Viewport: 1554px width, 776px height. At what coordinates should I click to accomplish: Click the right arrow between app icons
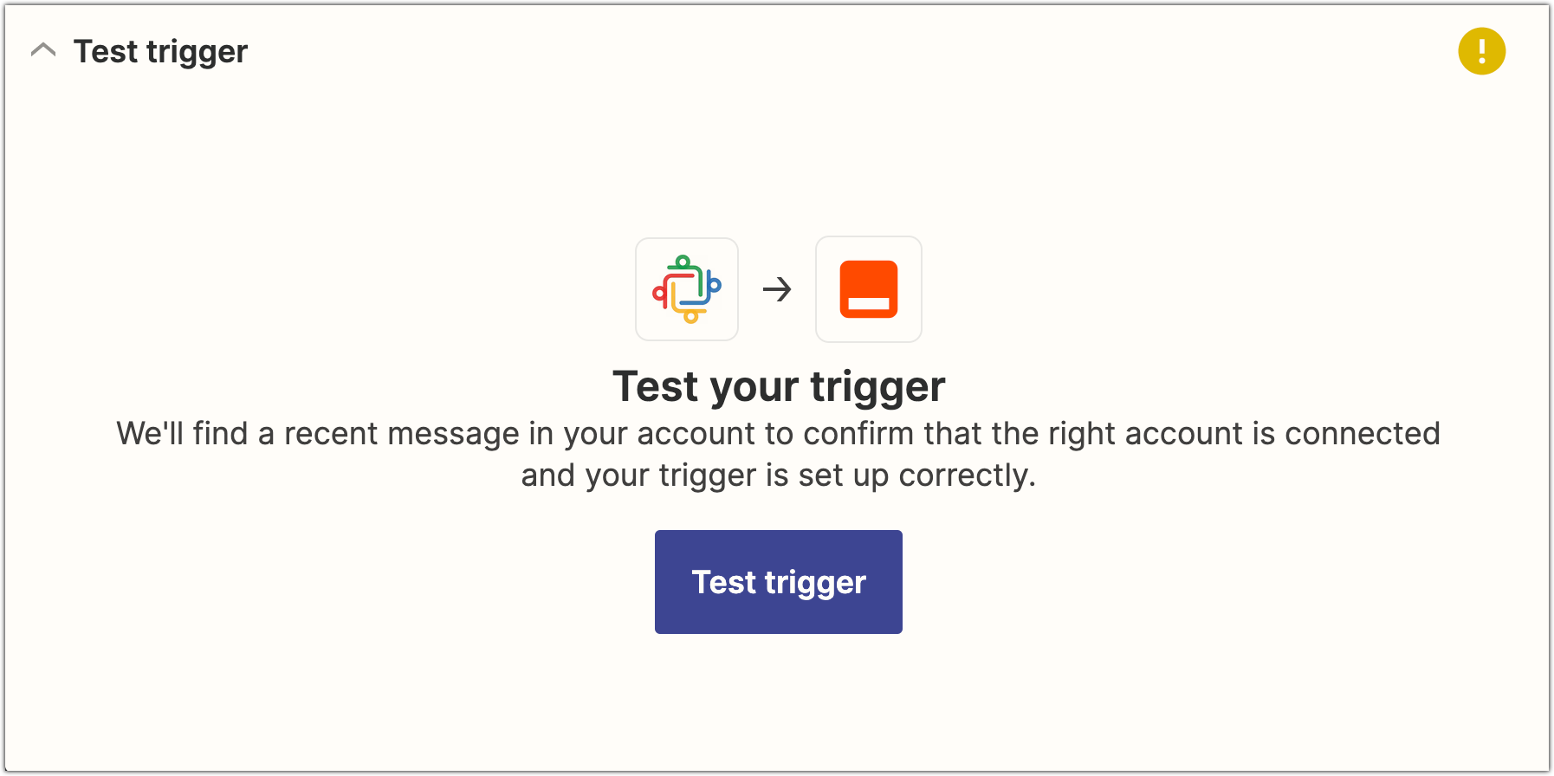777,289
